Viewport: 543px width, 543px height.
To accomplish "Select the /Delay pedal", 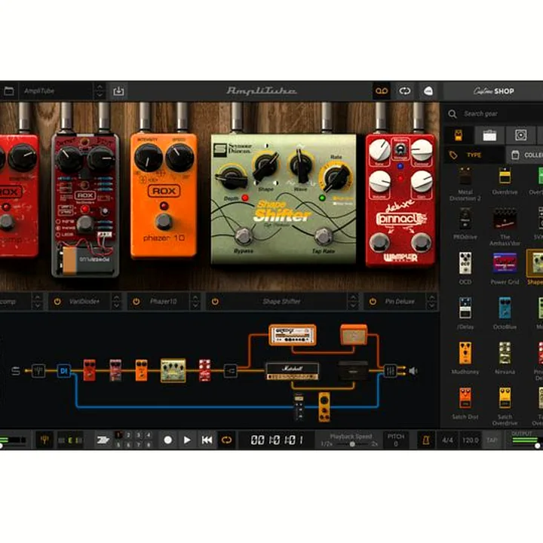I will point(465,313).
